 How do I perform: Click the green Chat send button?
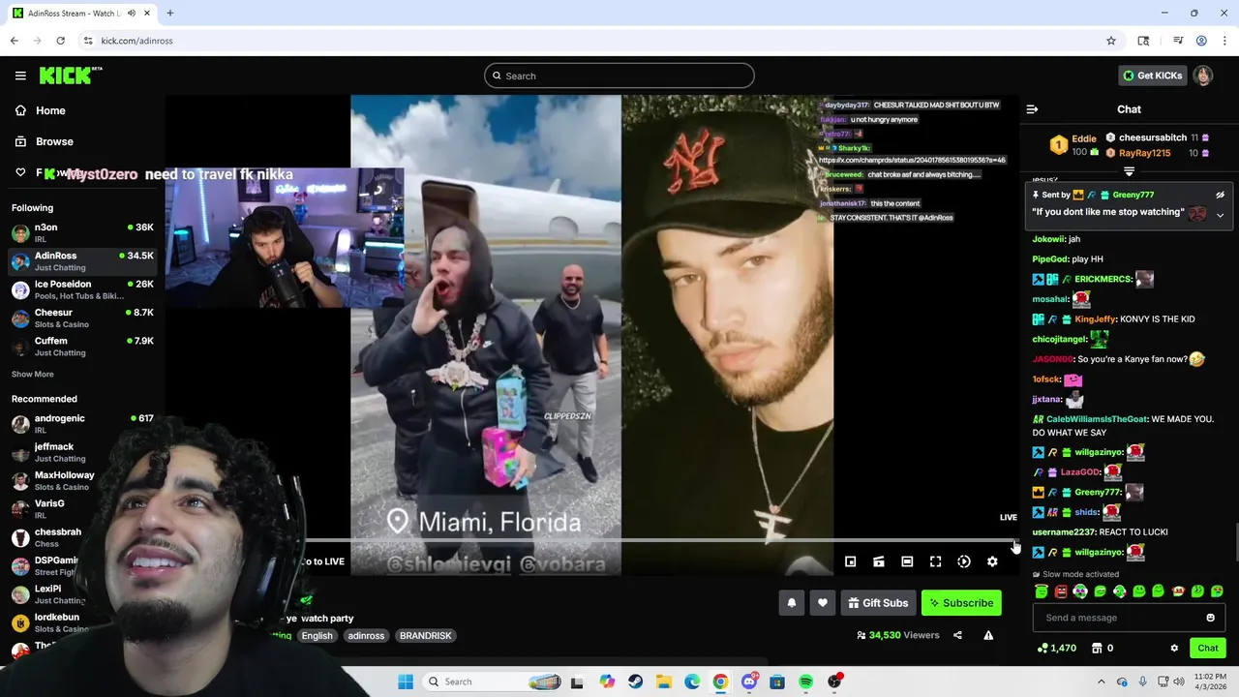point(1207,648)
